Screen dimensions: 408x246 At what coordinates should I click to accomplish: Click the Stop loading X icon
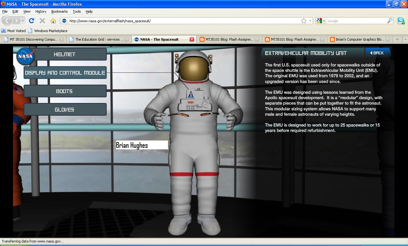[x=42, y=21]
